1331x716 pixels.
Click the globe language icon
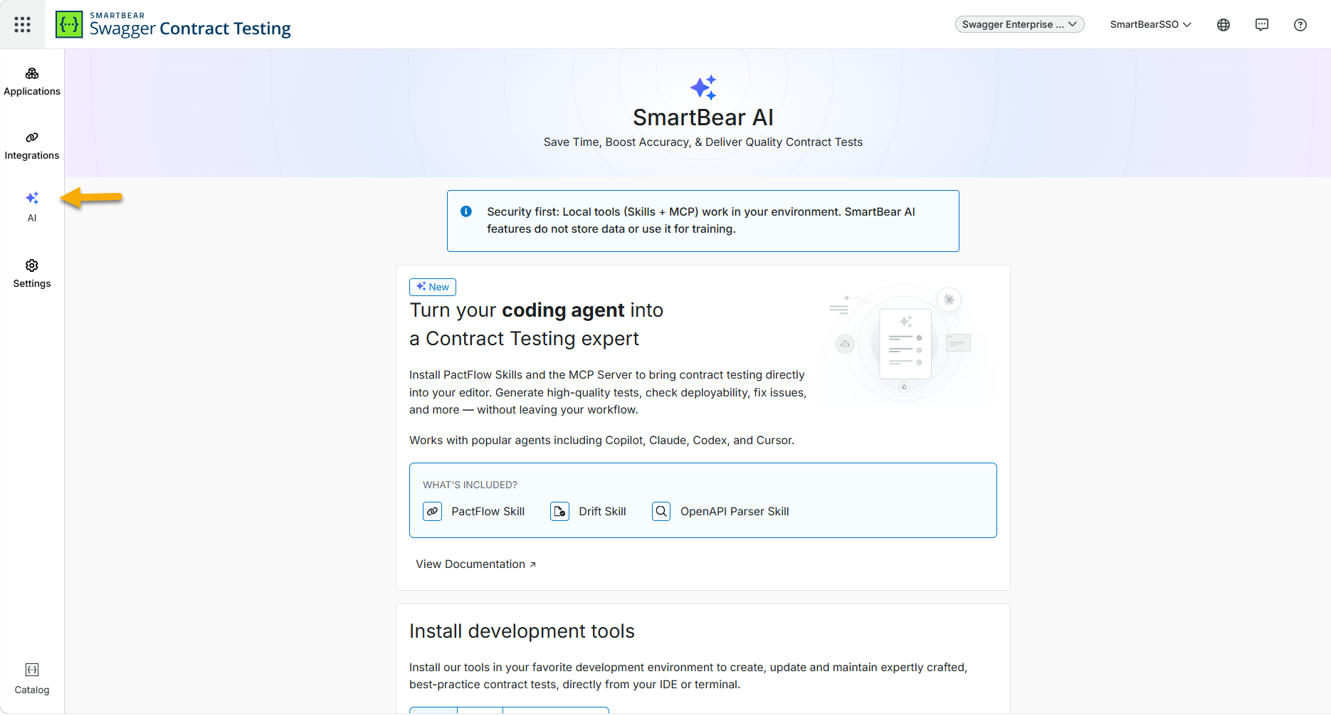(1224, 25)
